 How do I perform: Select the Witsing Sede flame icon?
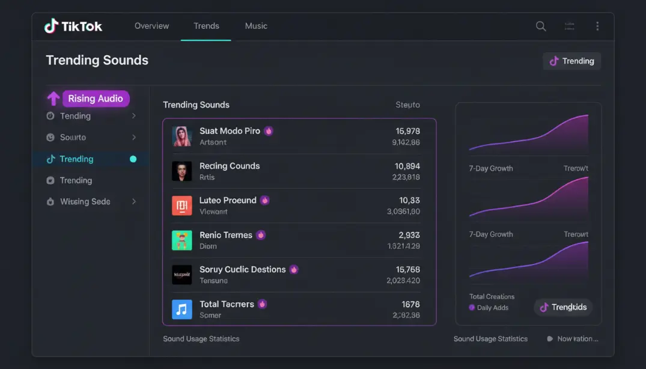(x=50, y=201)
